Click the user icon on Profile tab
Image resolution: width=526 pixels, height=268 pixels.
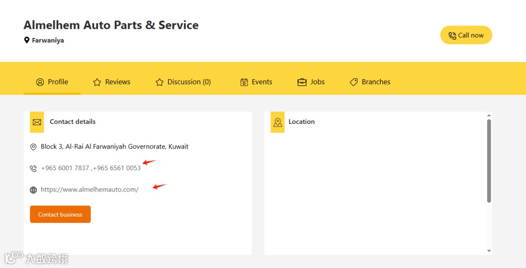click(40, 82)
